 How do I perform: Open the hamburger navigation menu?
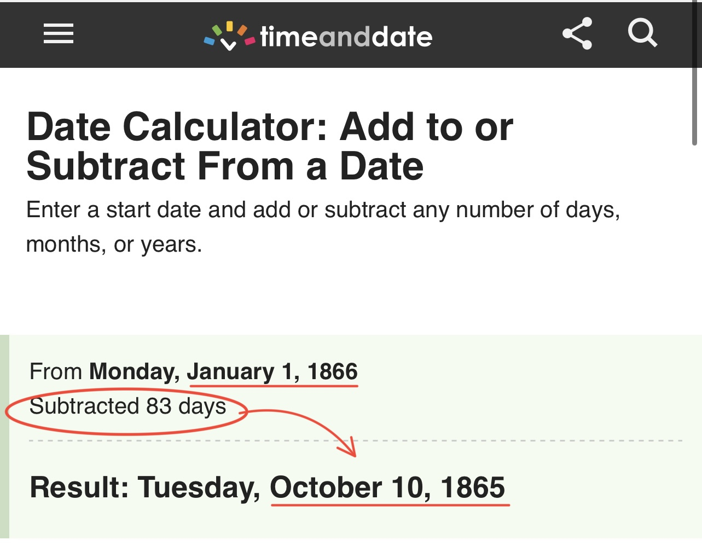[x=59, y=34]
